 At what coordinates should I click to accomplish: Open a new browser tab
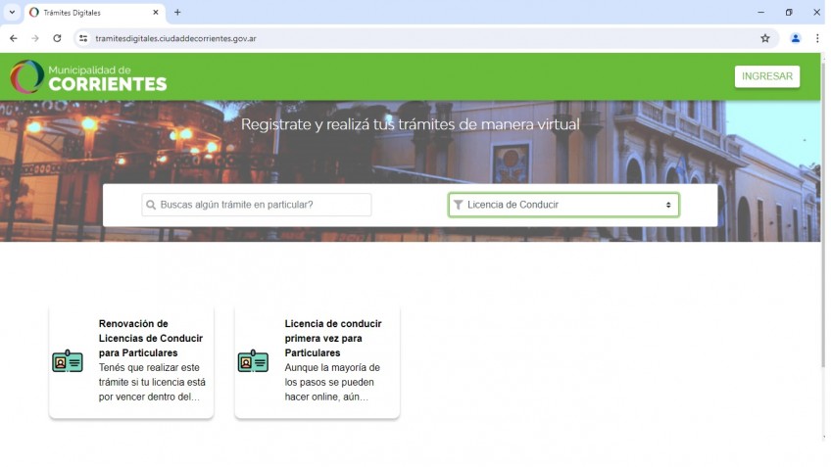click(x=177, y=13)
